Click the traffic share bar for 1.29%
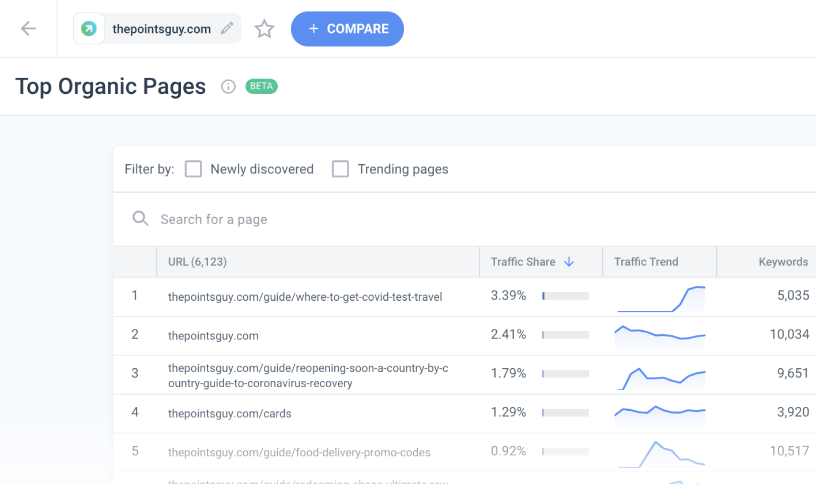This screenshot has width=816, height=484. pyautogui.click(x=565, y=413)
